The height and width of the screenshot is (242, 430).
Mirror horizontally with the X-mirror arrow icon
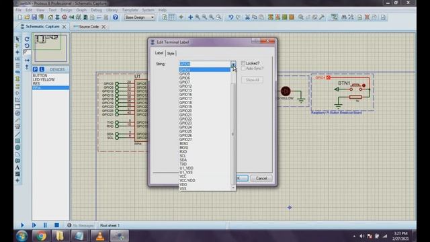pyautogui.click(x=27, y=60)
